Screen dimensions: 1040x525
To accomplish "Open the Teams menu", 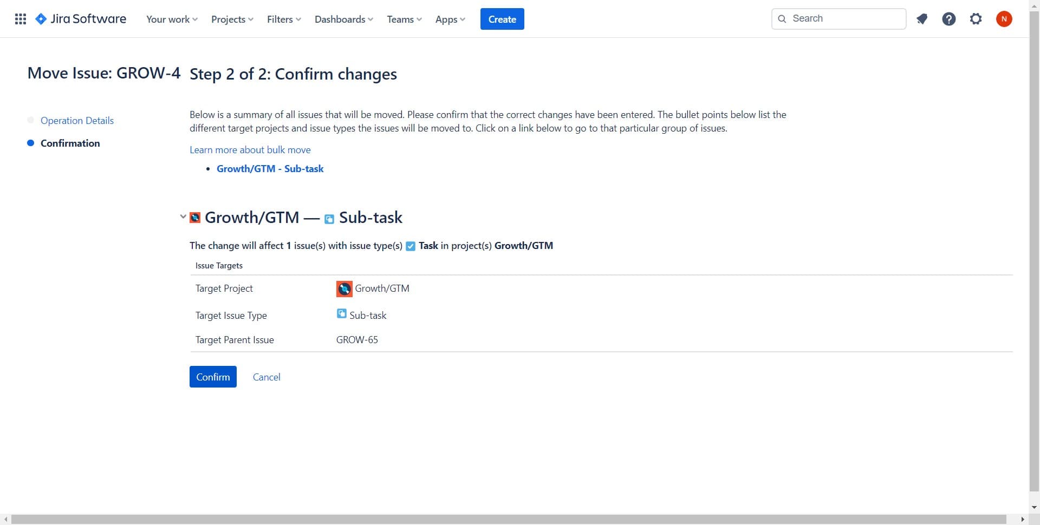I will point(404,19).
